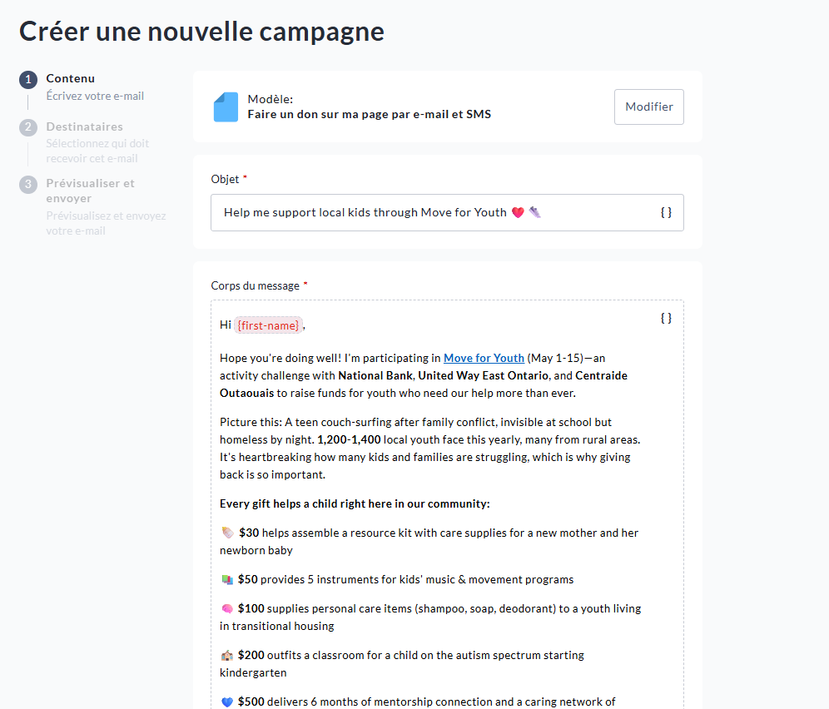Click the tag emoji beside $30
The height and width of the screenshot is (709, 829).
click(227, 533)
